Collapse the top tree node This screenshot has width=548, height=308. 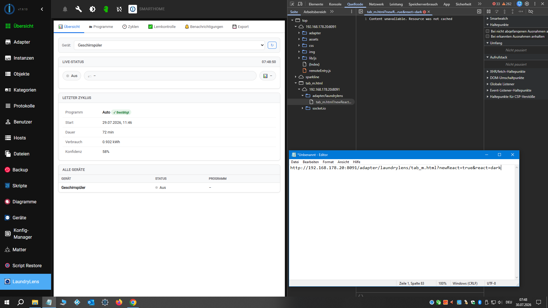[x=292, y=21]
